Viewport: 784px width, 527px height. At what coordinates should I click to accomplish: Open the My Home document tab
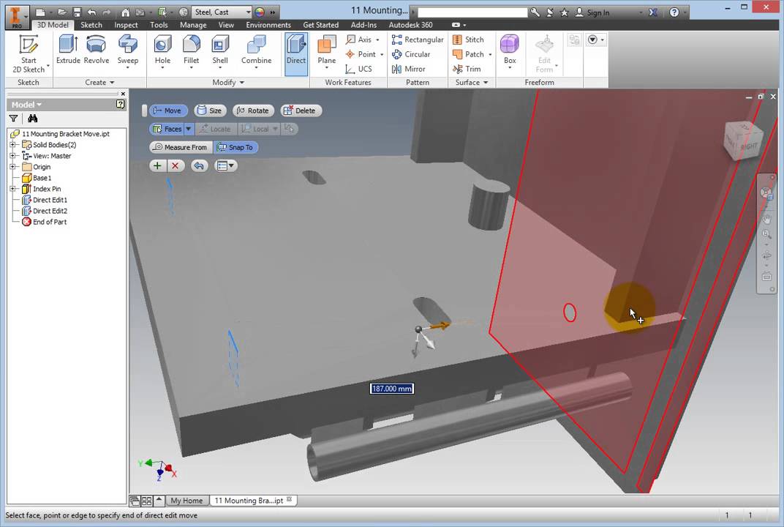pyautogui.click(x=186, y=501)
